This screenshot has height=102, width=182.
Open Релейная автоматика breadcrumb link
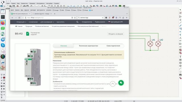pos(42,26)
